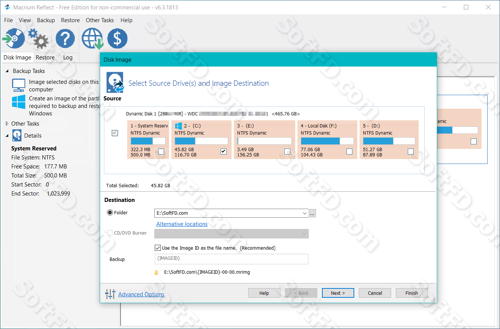Viewport: 500px width, 329px height.
Task: Click the Backup file name {IMAGEID} field
Action: point(231,259)
